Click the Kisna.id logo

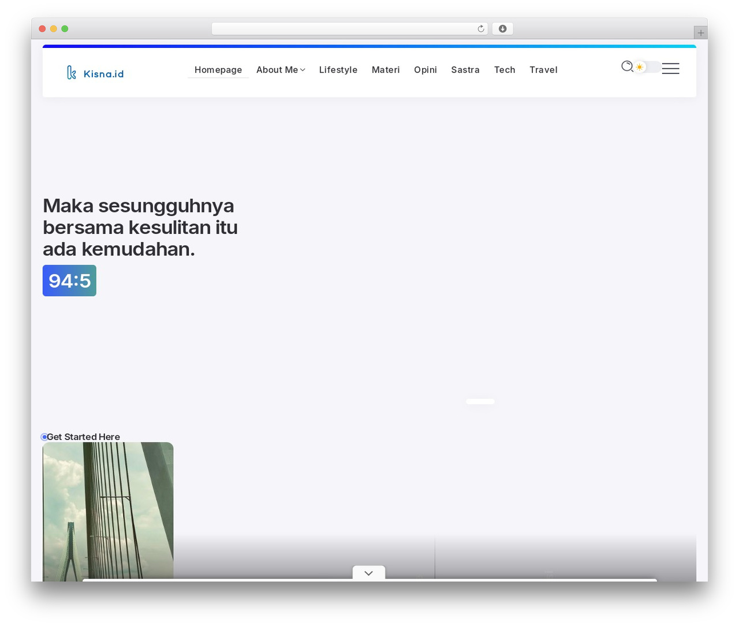[x=95, y=73]
